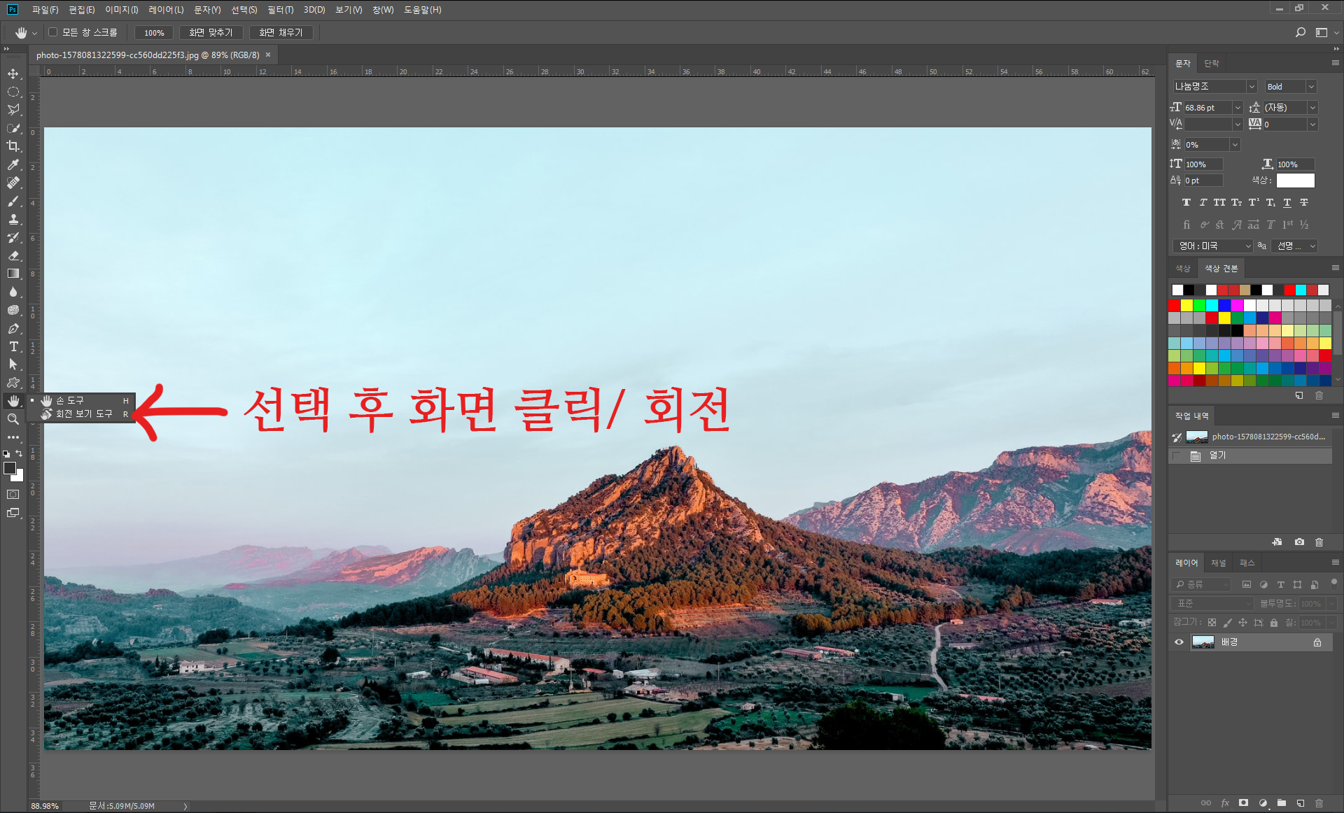Select the Crop tool
This screenshot has width=1344, height=813.
tap(13, 146)
